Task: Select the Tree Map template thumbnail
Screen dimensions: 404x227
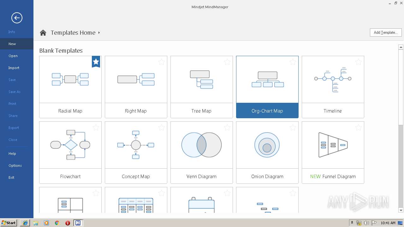Action: (202, 79)
